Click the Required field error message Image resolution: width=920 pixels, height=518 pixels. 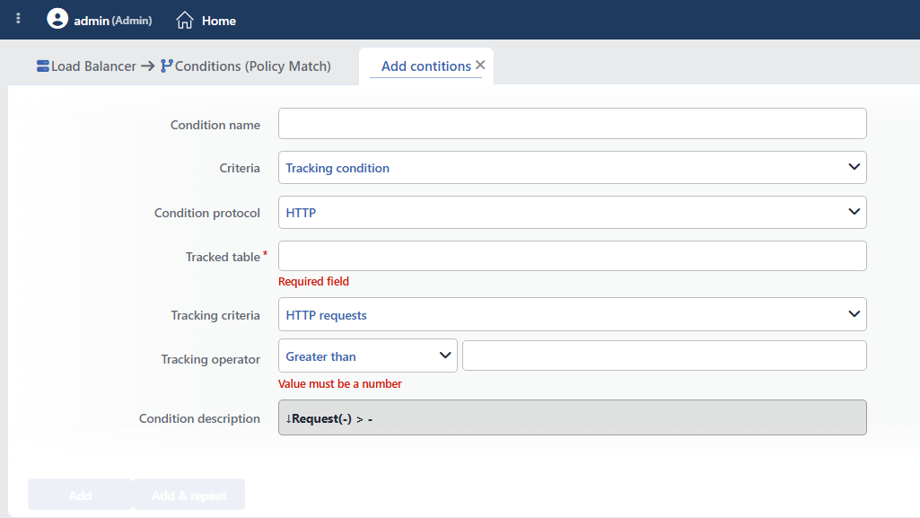pyautogui.click(x=313, y=282)
